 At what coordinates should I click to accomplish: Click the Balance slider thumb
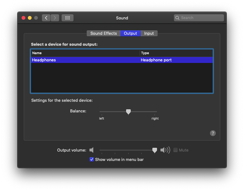pos(128,112)
